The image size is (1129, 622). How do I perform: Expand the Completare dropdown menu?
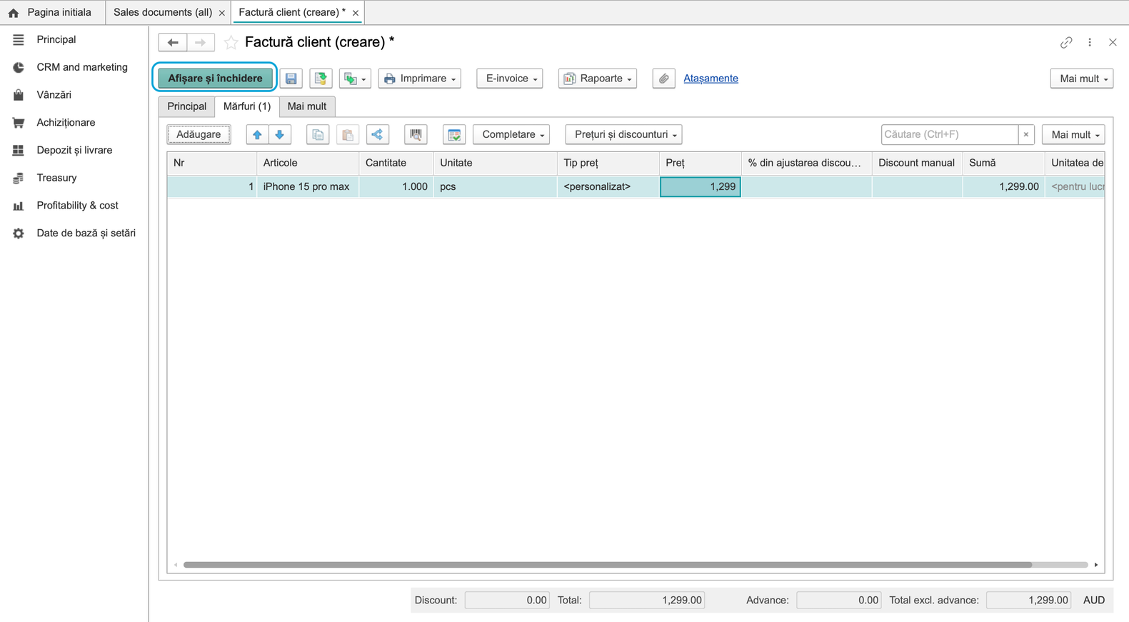[511, 134]
